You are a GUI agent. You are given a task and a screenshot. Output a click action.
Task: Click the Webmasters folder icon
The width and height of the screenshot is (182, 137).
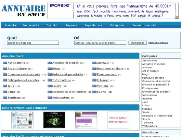click(49, 97)
